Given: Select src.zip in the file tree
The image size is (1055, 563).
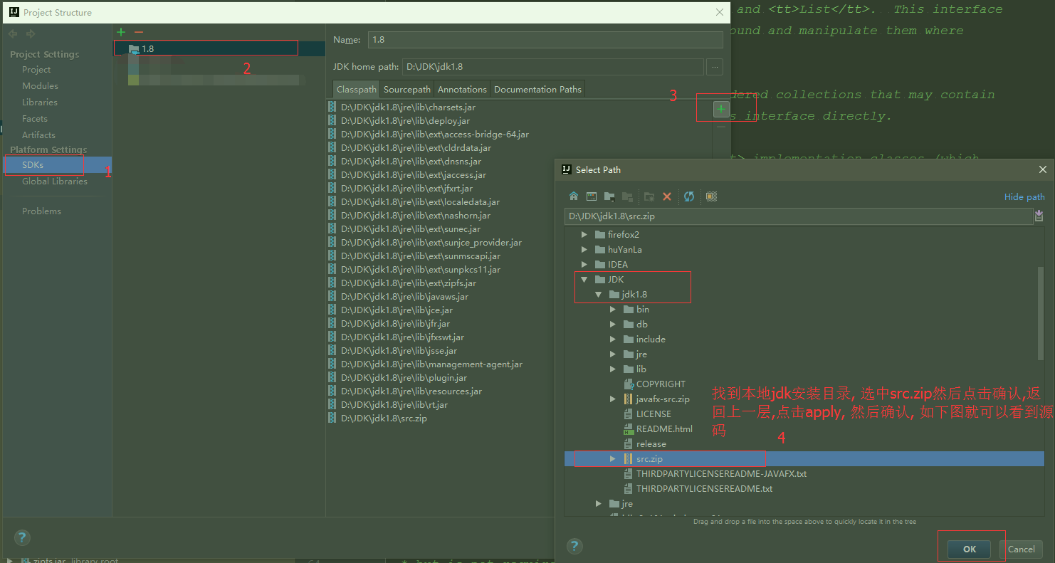Looking at the screenshot, I should point(804,458).
